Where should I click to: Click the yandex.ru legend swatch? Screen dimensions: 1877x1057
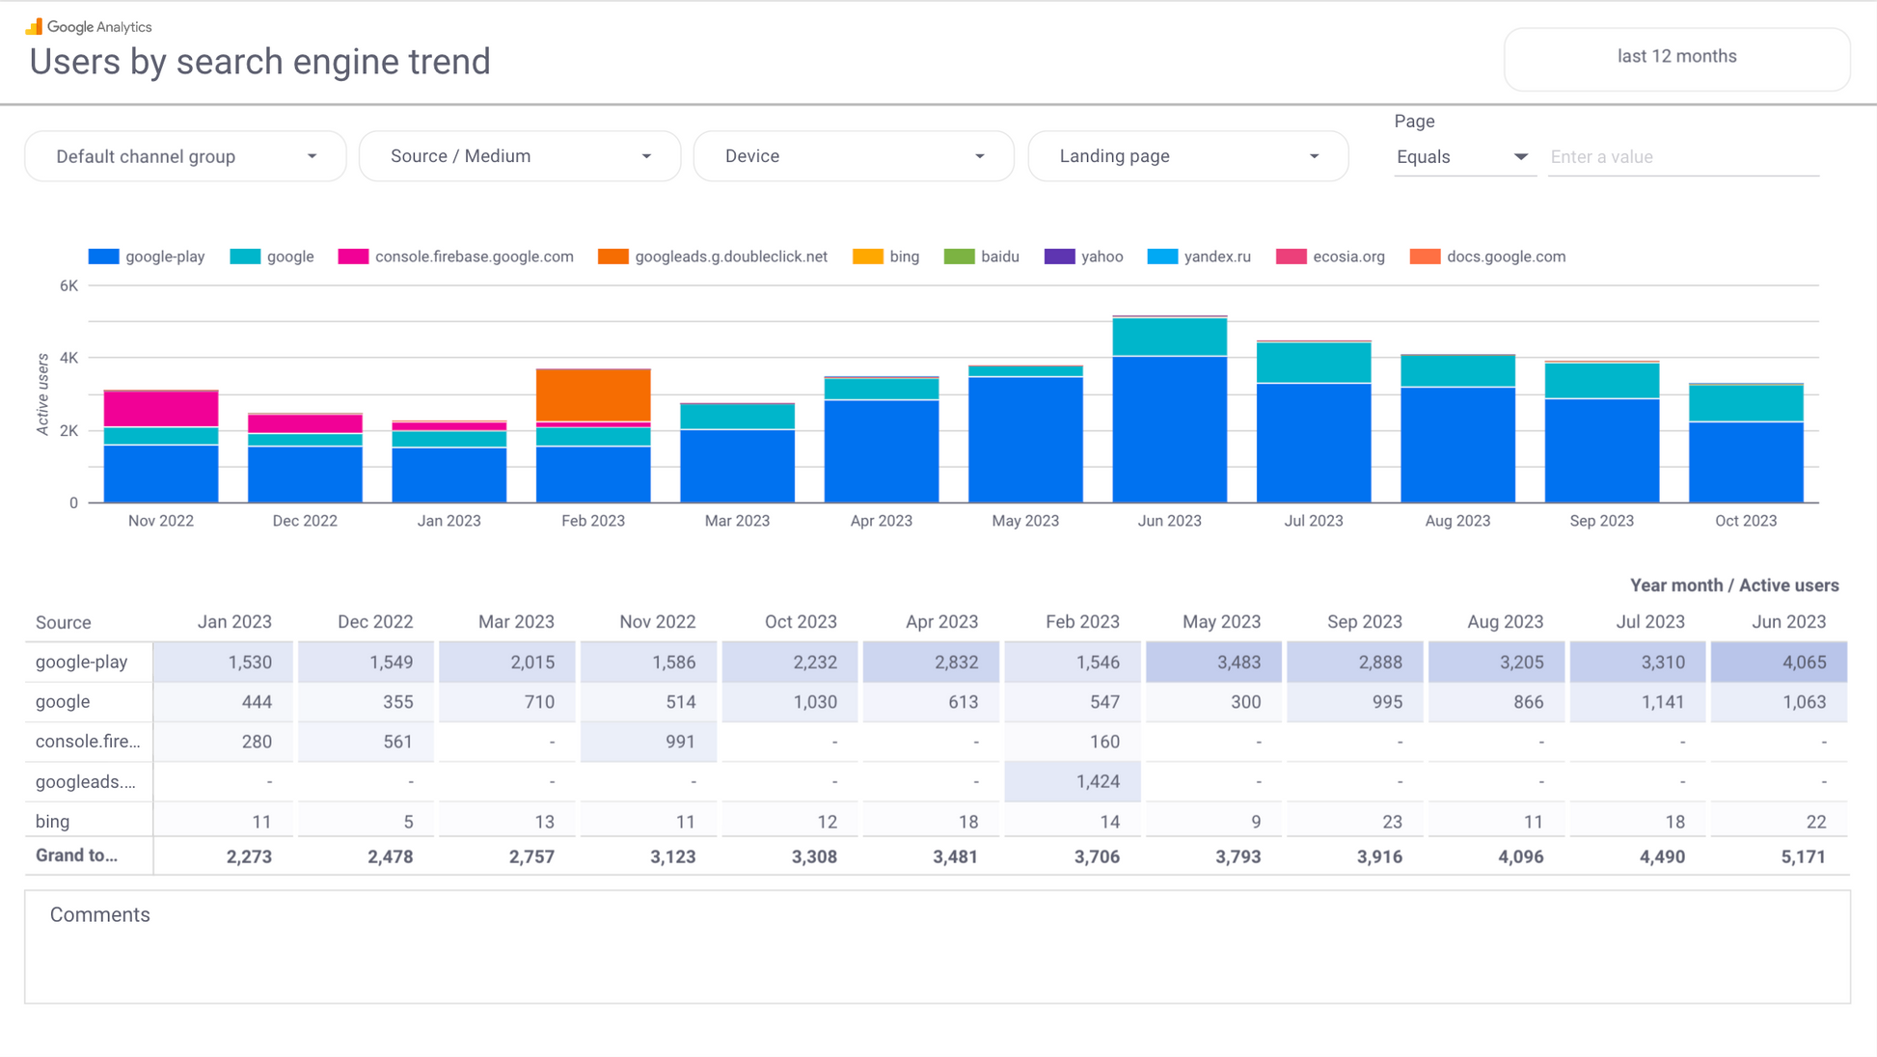click(1162, 257)
